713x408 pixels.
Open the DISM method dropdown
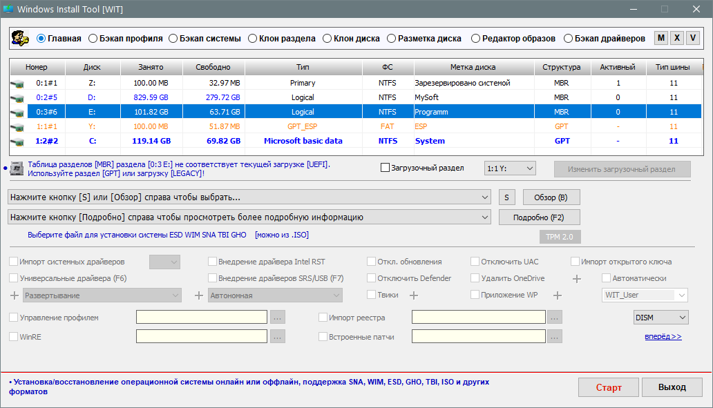(660, 318)
